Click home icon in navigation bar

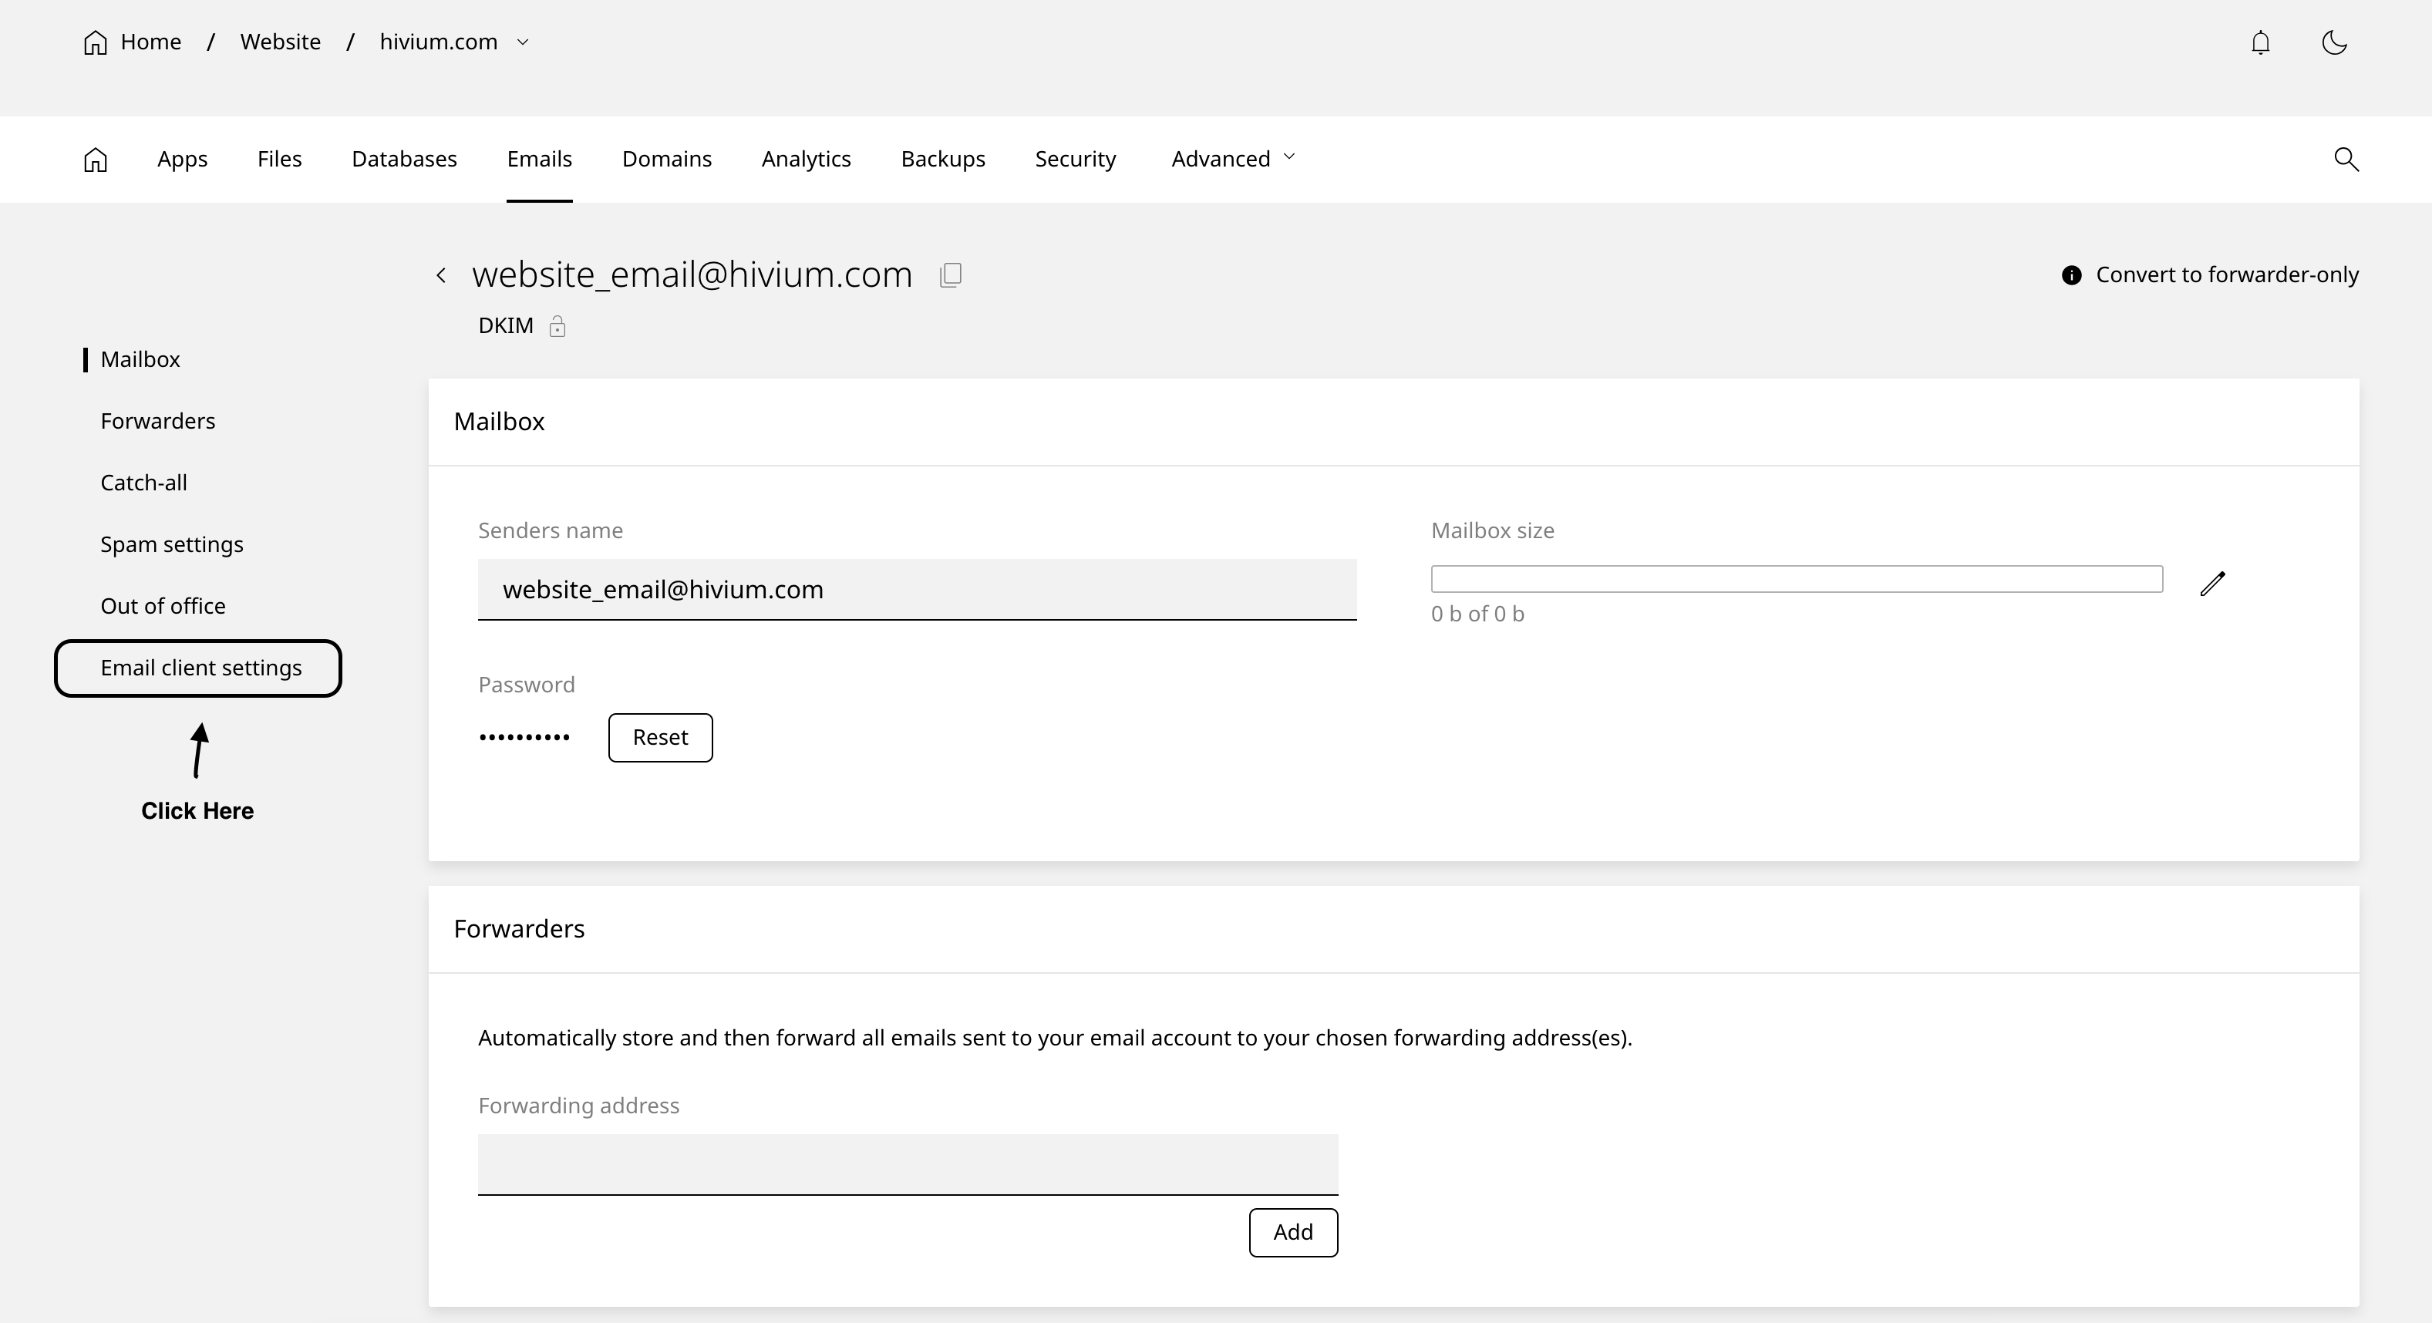point(96,160)
